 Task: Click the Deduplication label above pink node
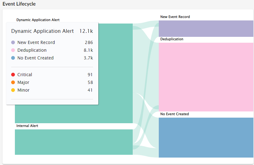pos(172,39)
